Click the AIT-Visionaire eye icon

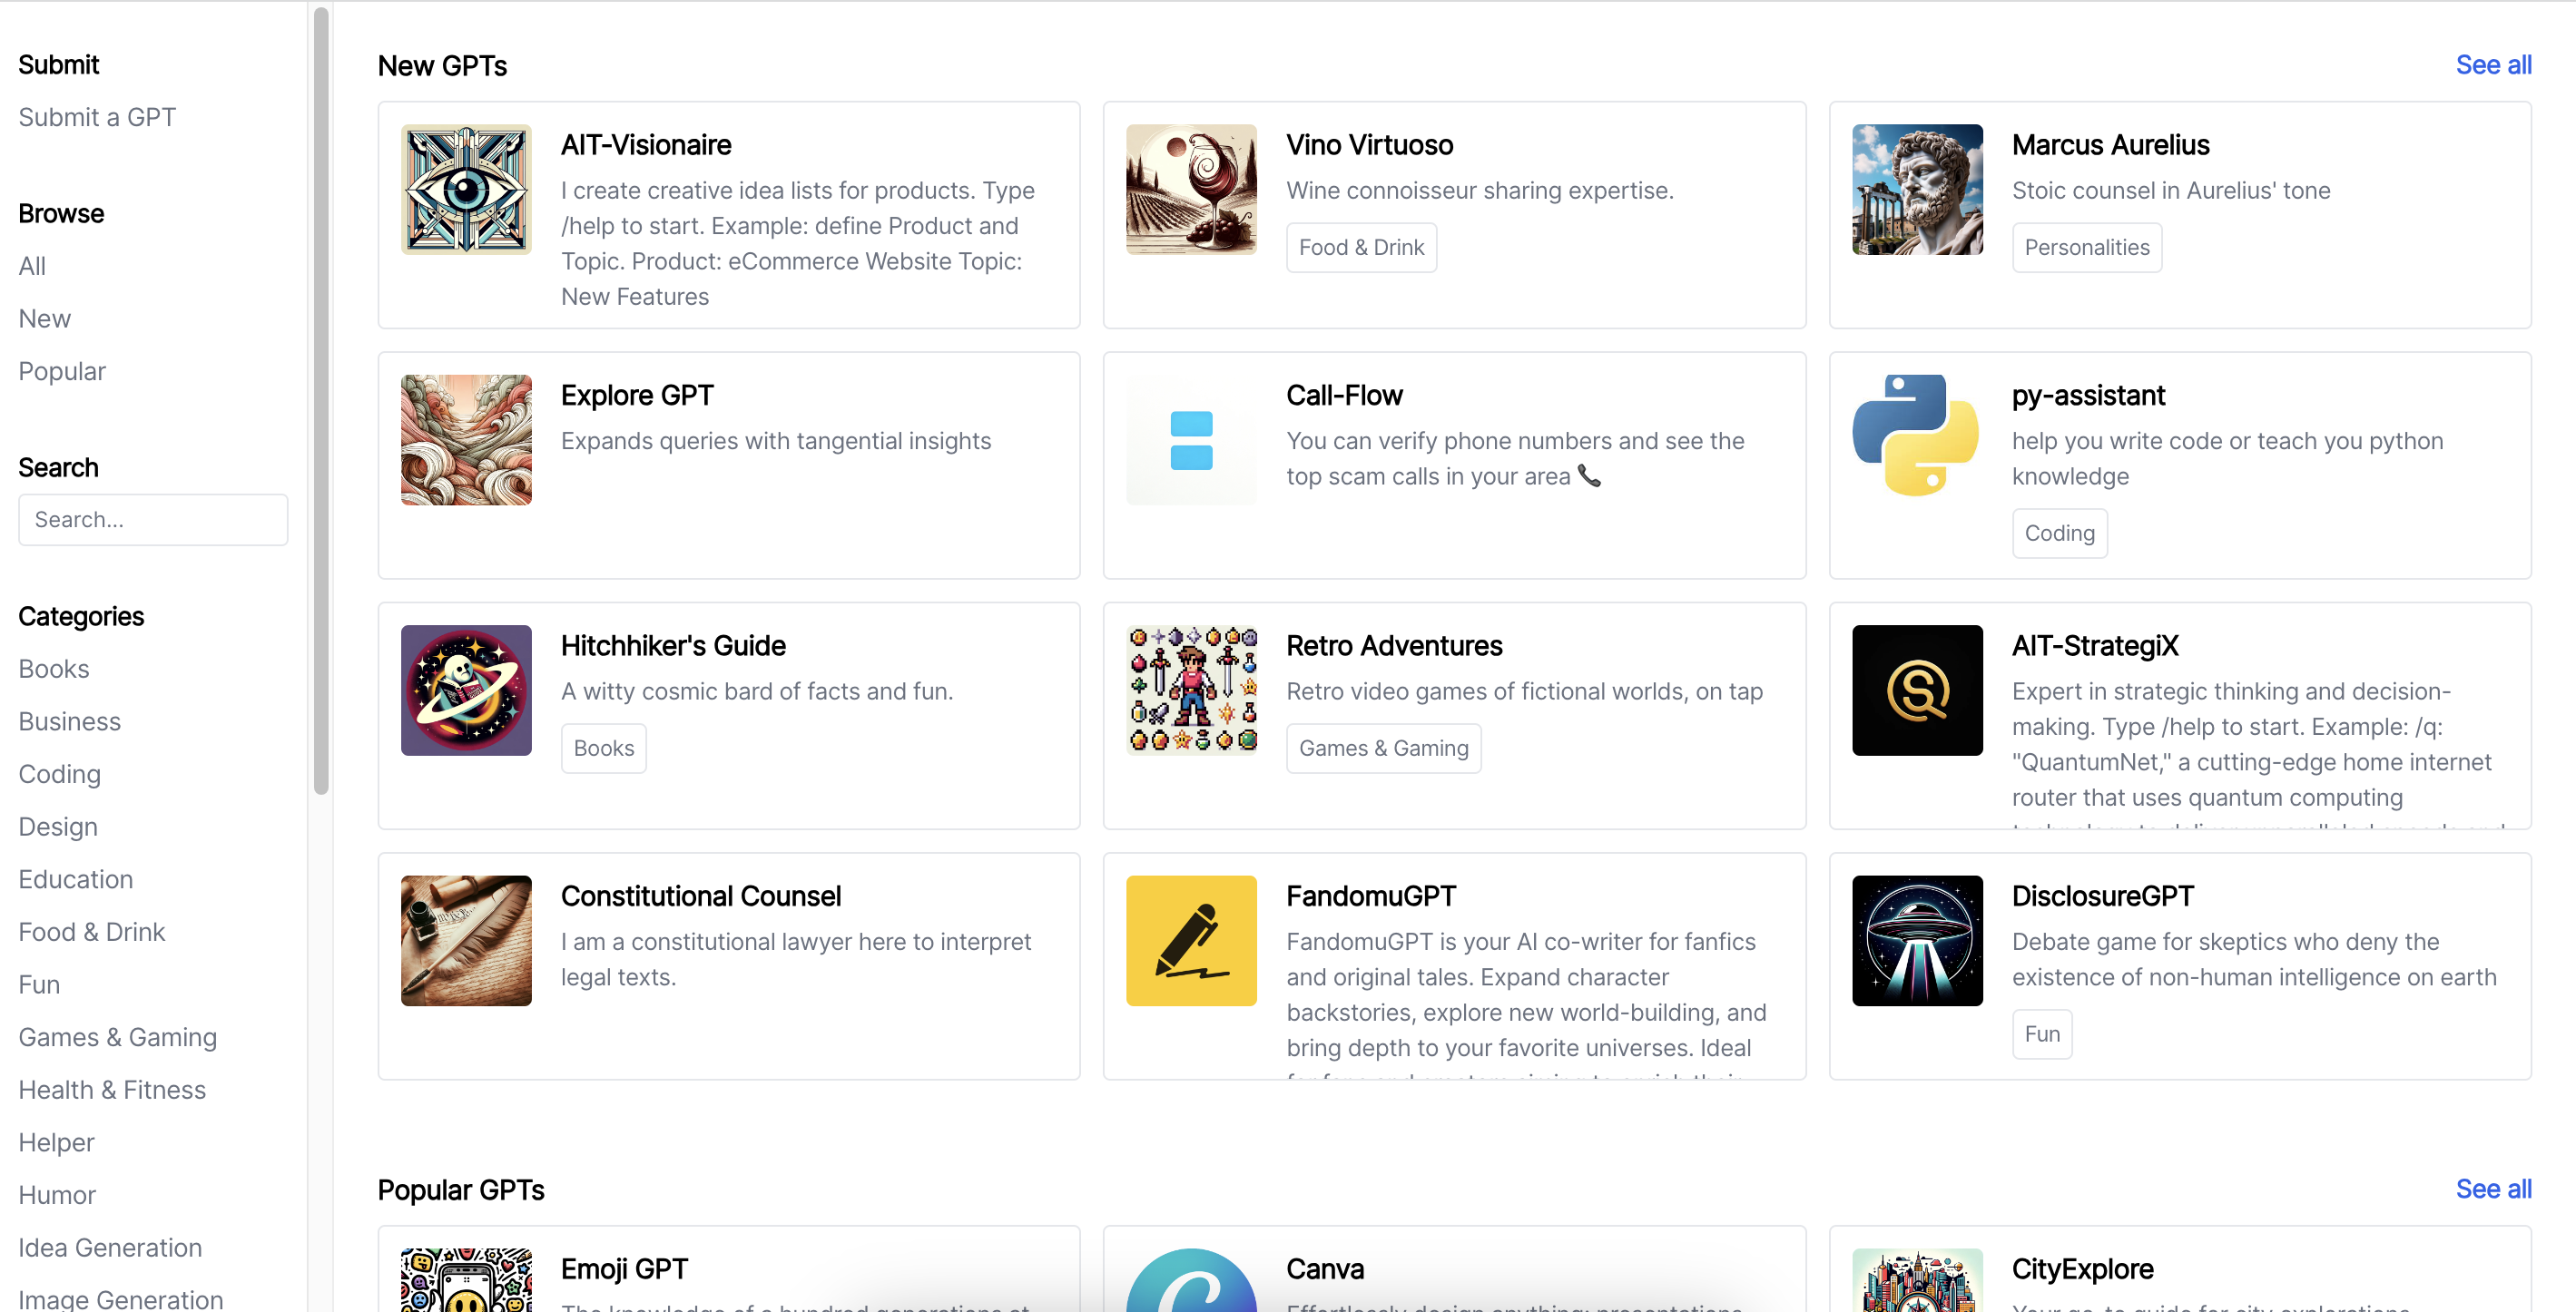click(466, 189)
